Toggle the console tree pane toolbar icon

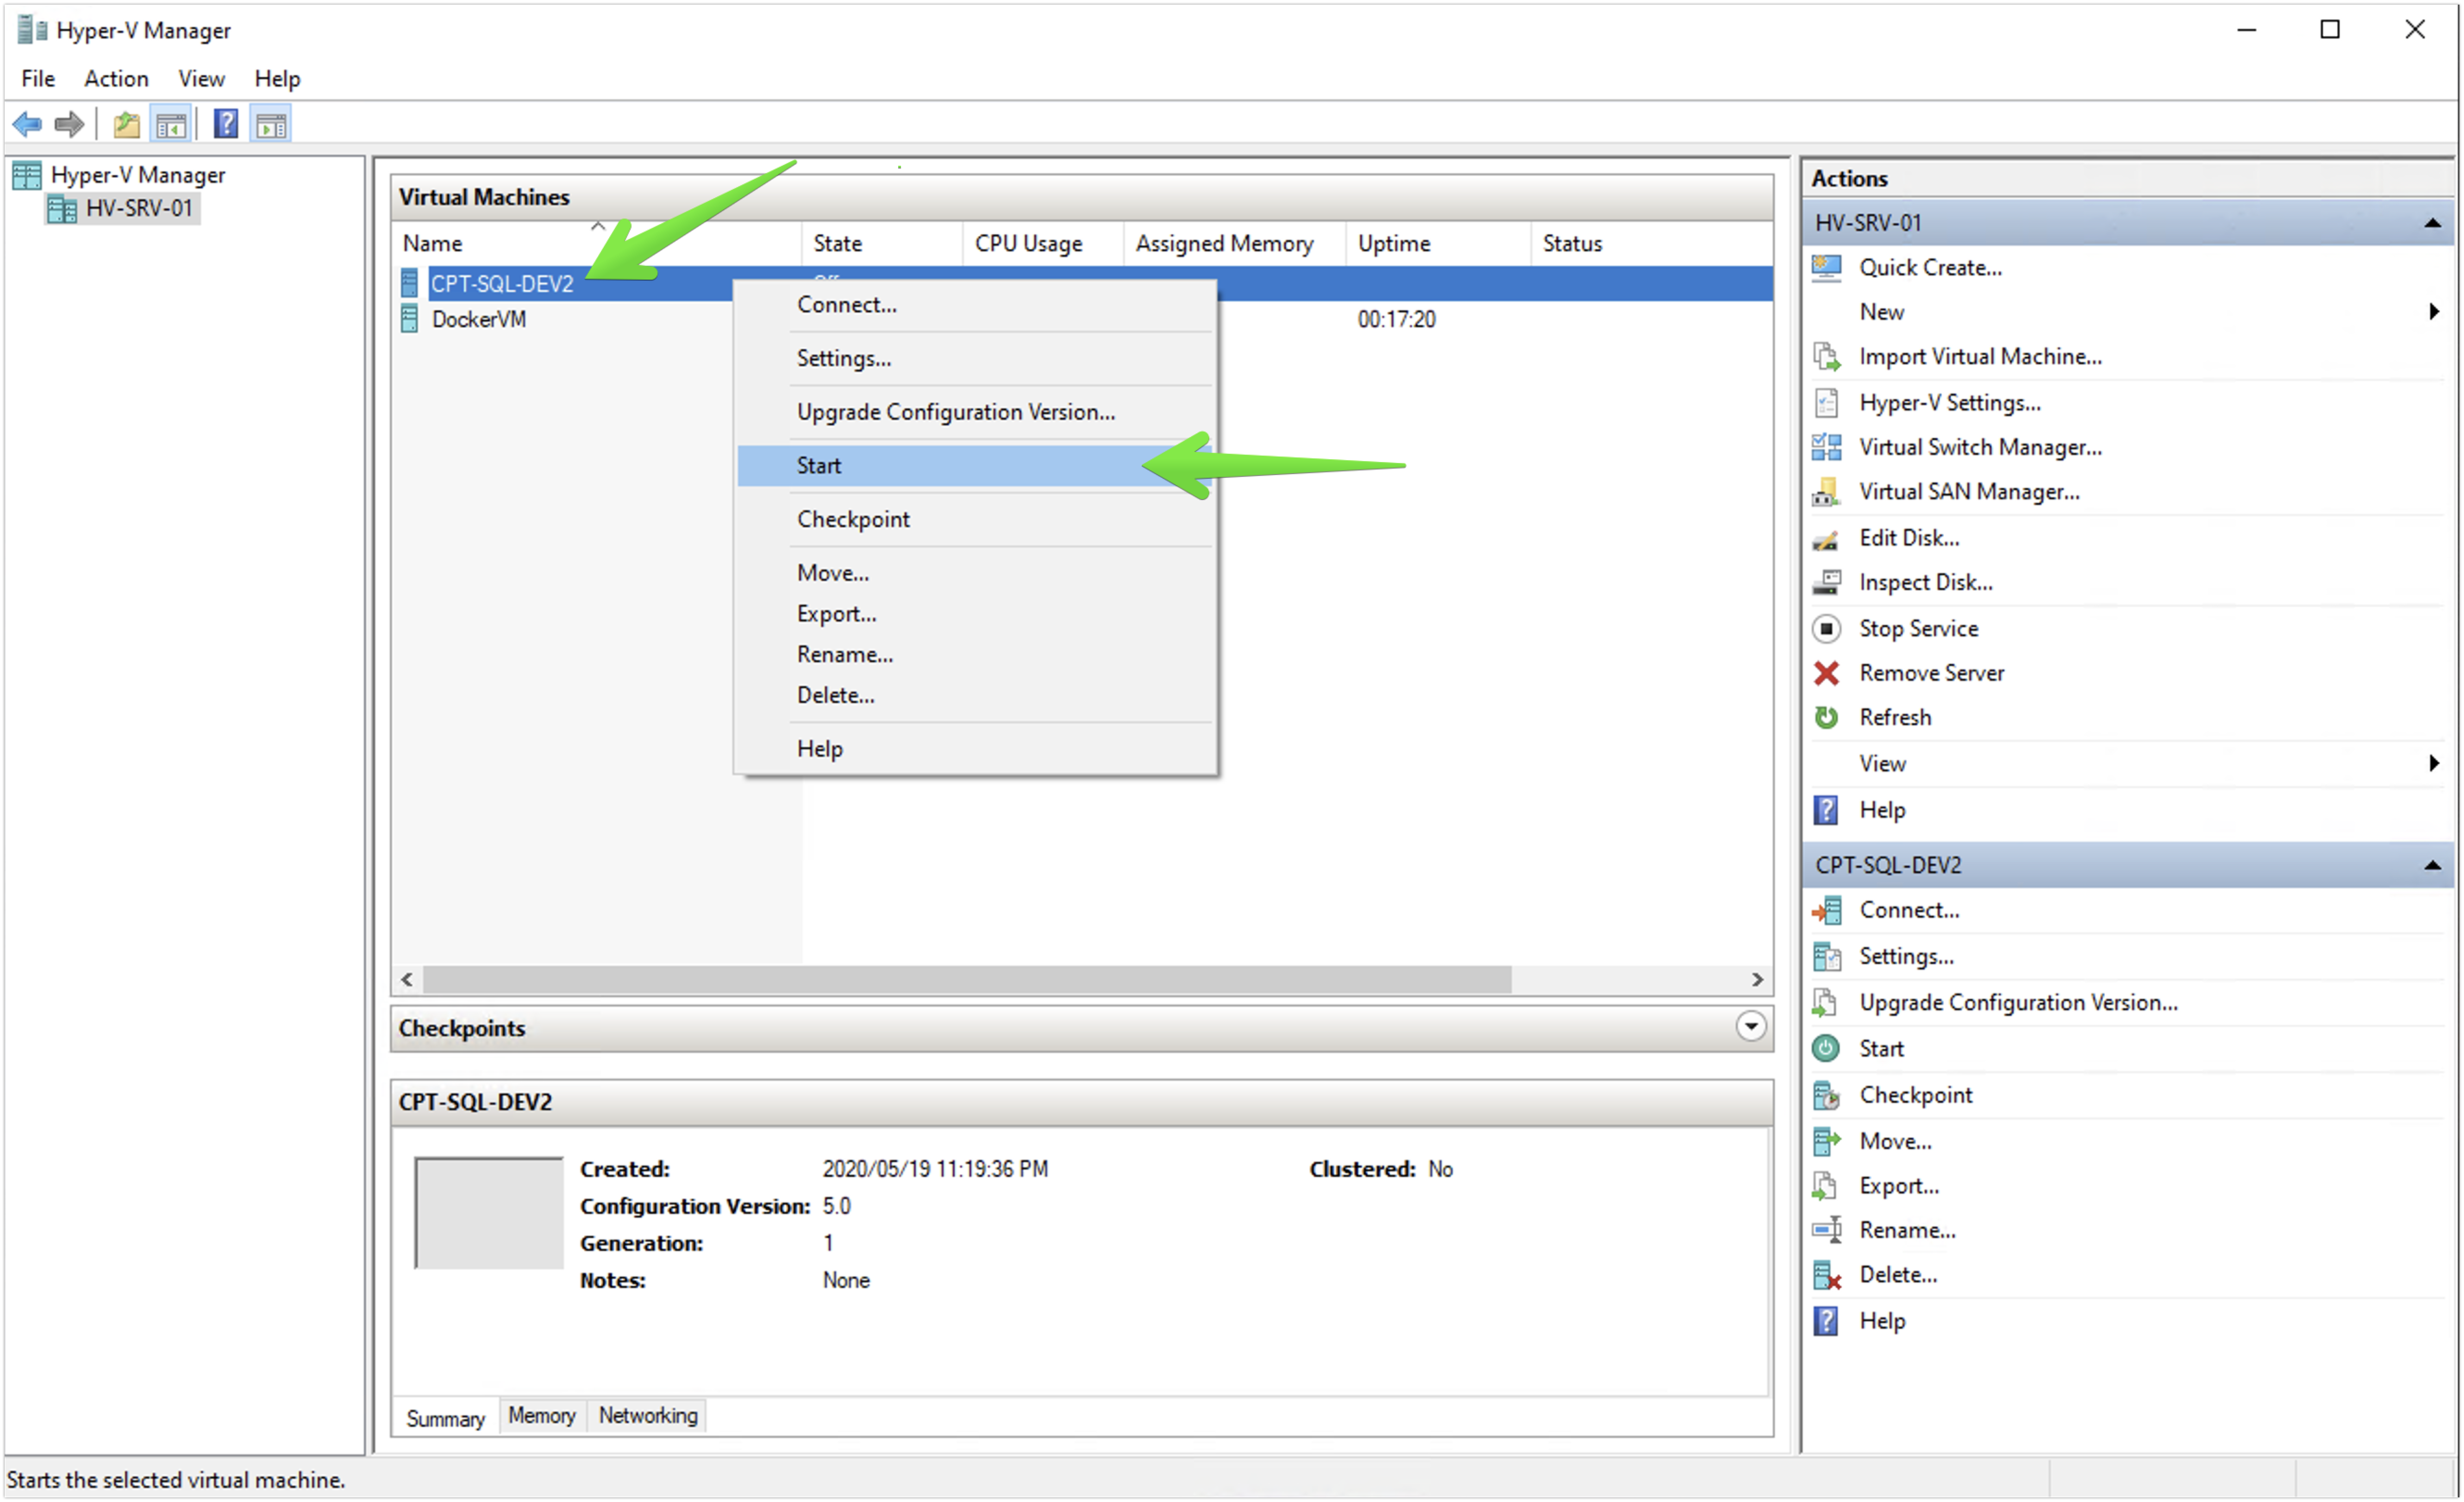point(171,124)
